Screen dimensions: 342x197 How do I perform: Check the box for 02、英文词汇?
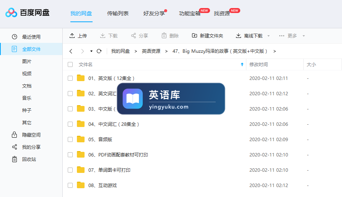pyautogui.click(x=70, y=94)
